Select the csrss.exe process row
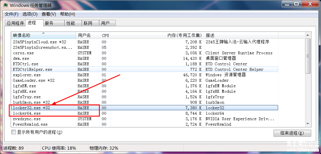The width and height of the screenshot is (321, 154). [x=145, y=53]
